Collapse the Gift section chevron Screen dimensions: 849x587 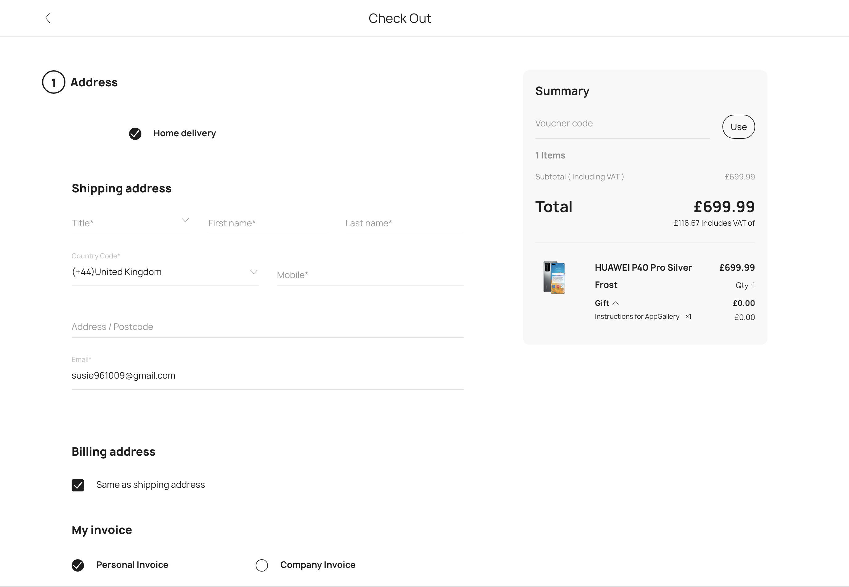[616, 303]
